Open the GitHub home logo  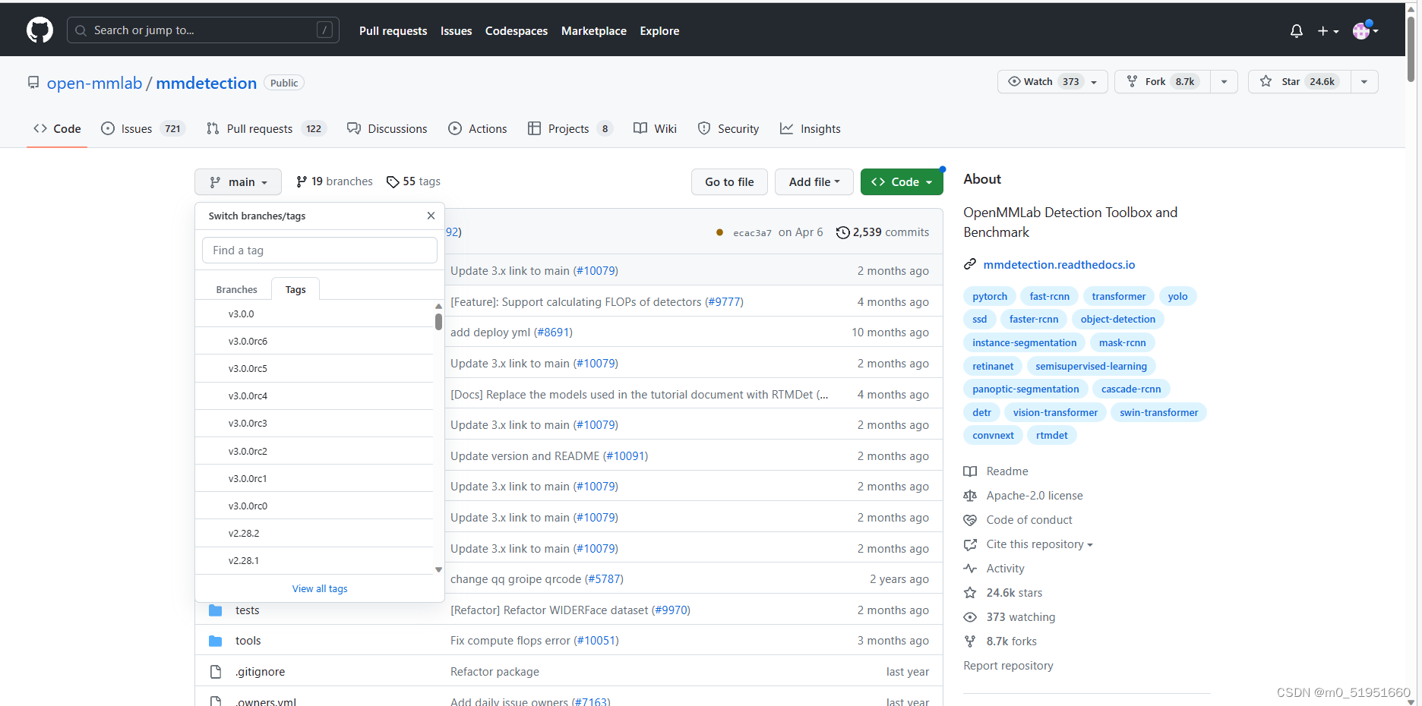[39, 30]
